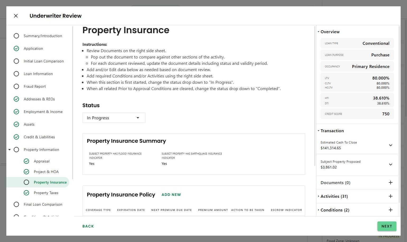
Task: Click the plus icon next to Documents
Action: 391,182
